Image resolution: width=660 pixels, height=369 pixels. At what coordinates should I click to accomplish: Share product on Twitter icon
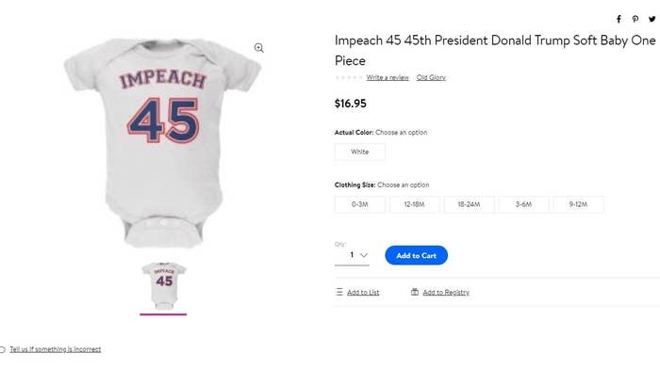tap(652, 19)
